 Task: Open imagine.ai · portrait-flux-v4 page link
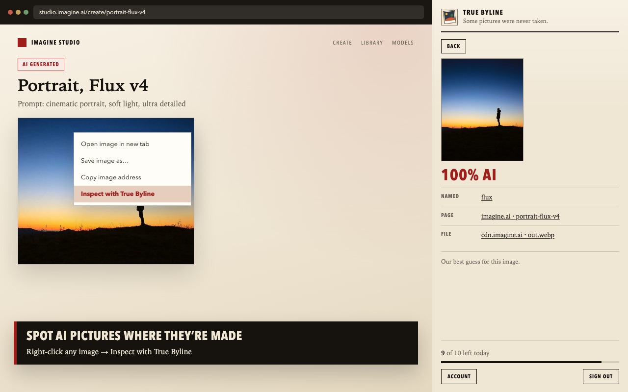coord(520,216)
